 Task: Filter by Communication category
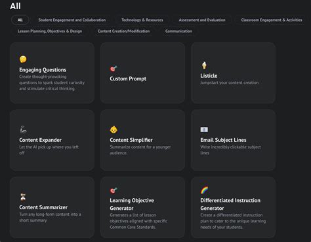pyautogui.click(x=178, y=31)
